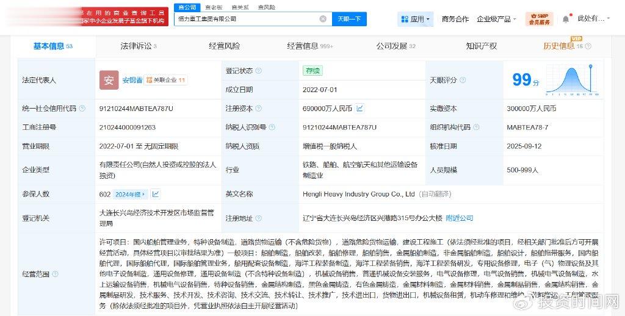Click the registration number 210244000091263
625x316 pixels.
click(127, 127)
